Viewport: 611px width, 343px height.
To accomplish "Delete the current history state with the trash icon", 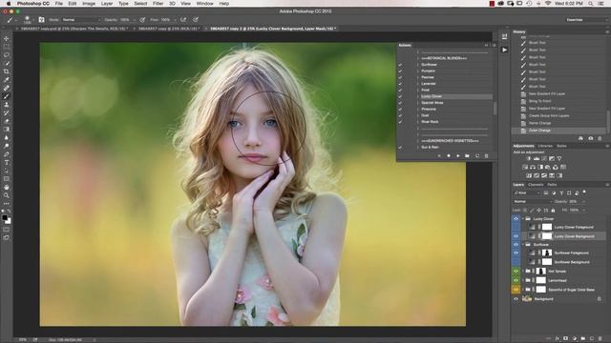I will coord(600,138).
